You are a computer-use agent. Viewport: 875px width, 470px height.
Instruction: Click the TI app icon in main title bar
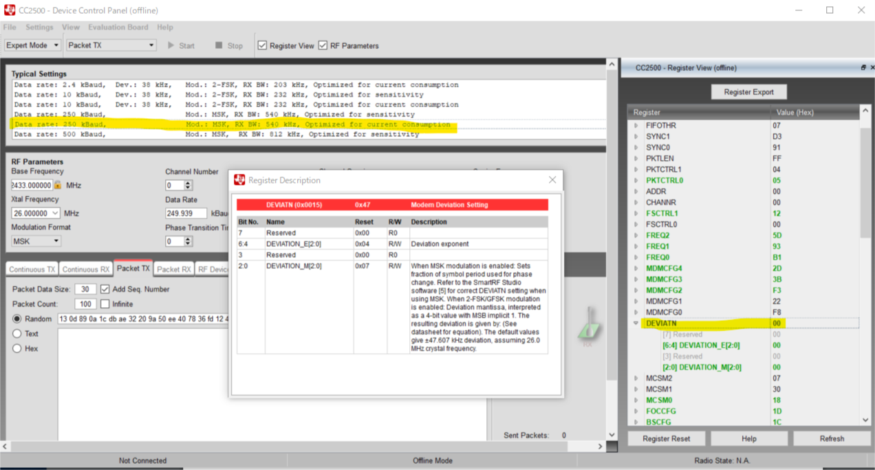[10, 10]
